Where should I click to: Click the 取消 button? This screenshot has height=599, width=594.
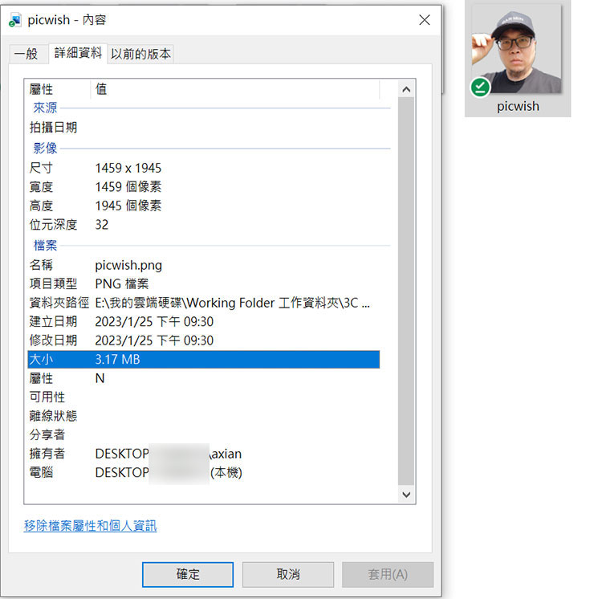tap(288, 574)
